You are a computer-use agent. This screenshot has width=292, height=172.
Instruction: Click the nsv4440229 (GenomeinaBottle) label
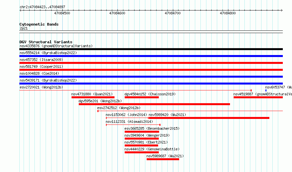coord(152,149)
